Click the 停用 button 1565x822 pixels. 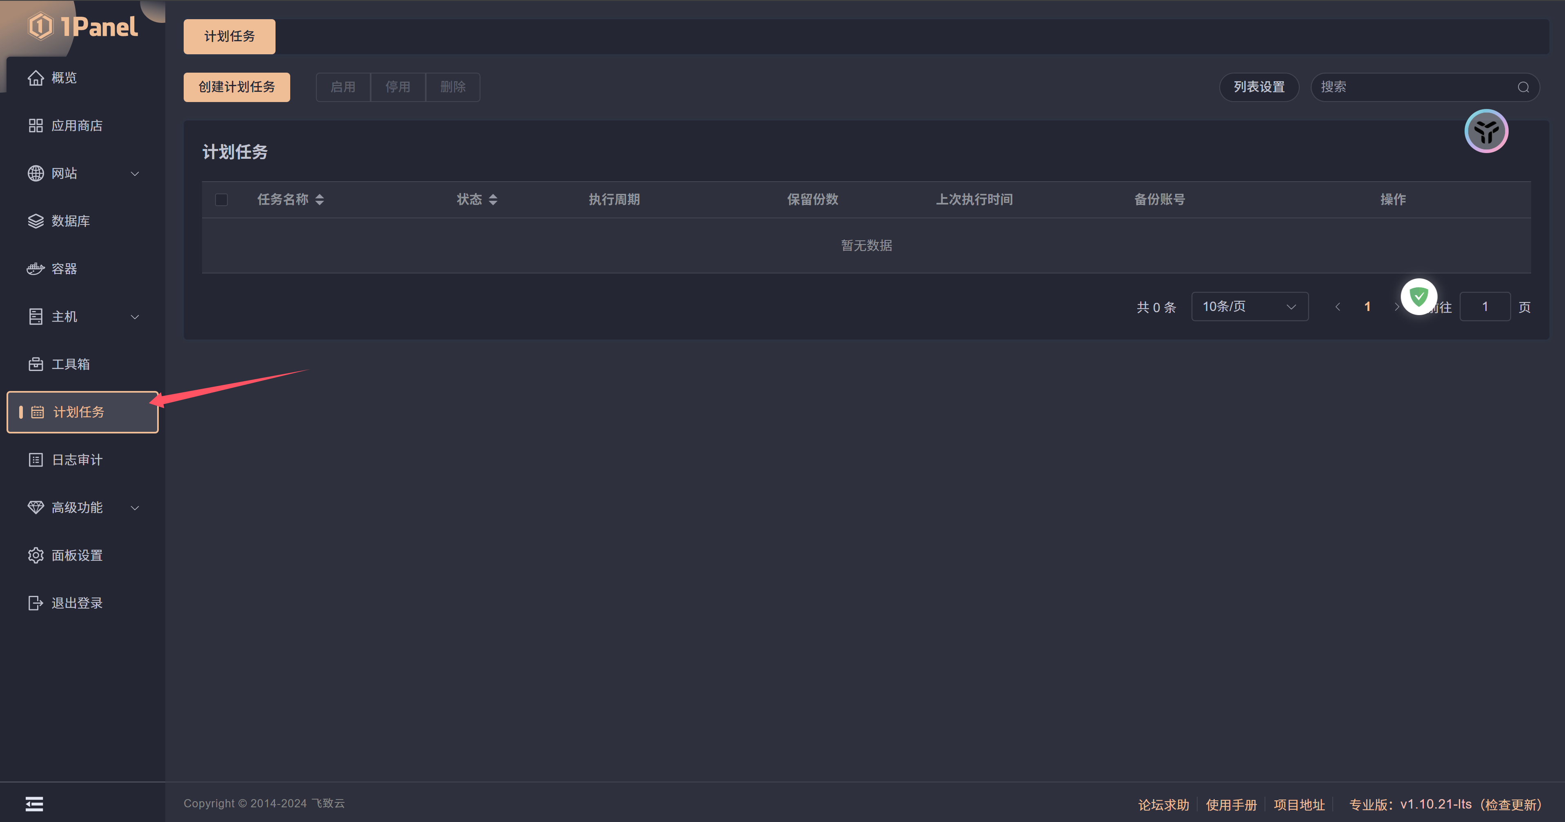pyautogui.click(x=398, y=87)
